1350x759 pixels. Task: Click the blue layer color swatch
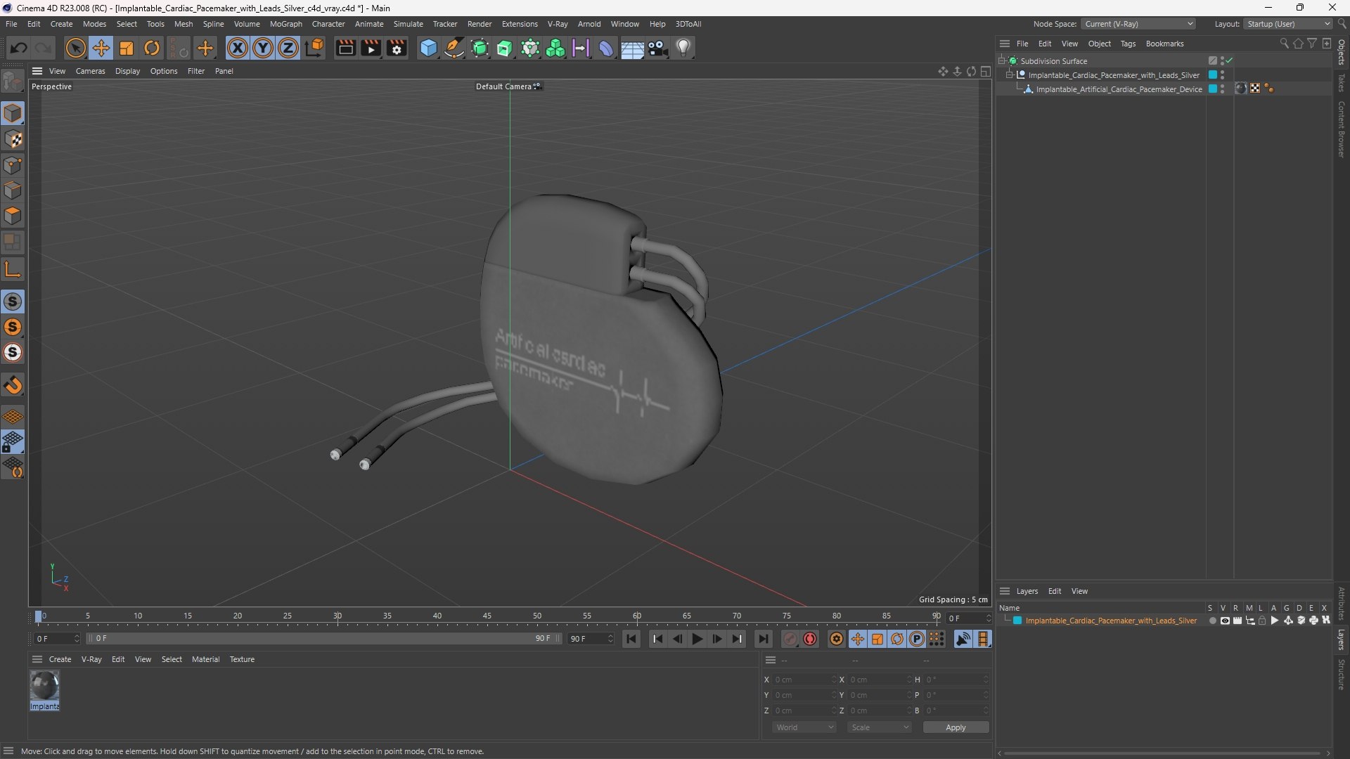(x=1017, y=621)
